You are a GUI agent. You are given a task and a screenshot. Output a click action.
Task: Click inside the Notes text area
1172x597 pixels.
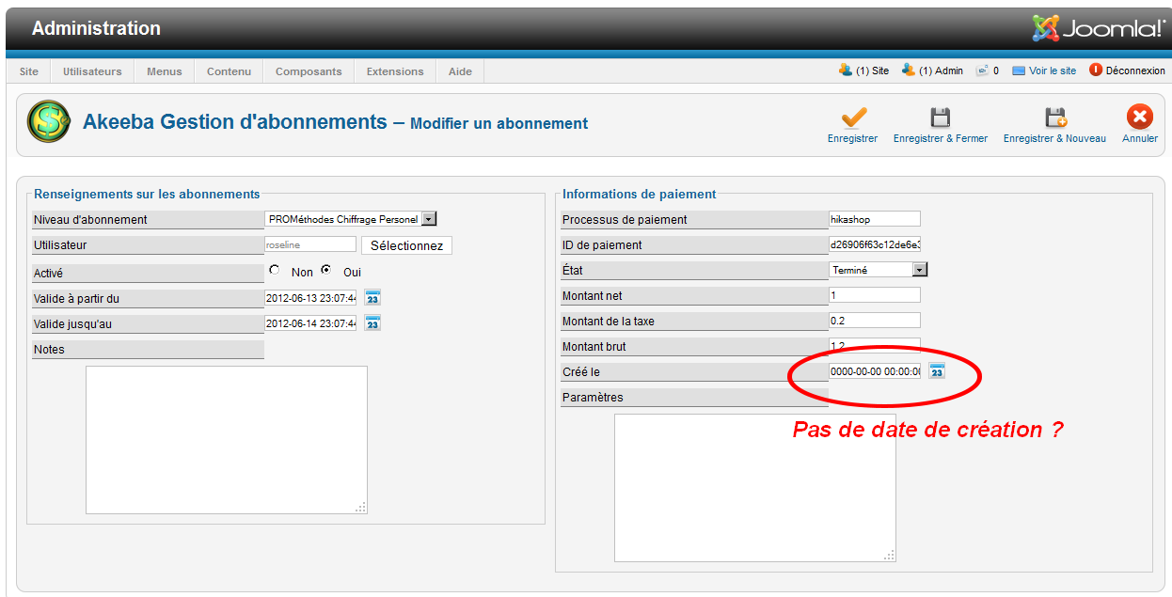[x=227, y=440]
